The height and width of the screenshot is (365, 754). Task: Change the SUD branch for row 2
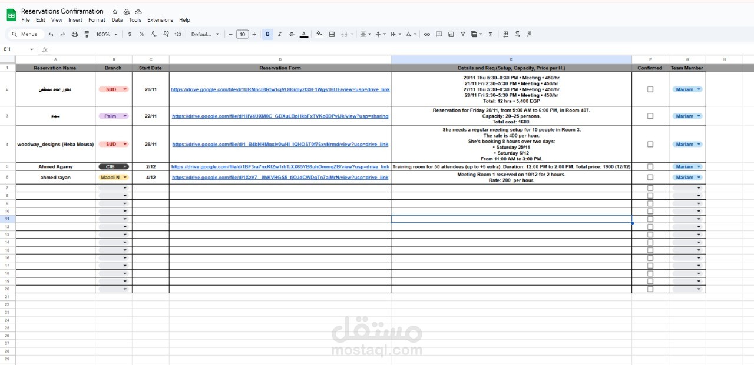click(114, 89)
